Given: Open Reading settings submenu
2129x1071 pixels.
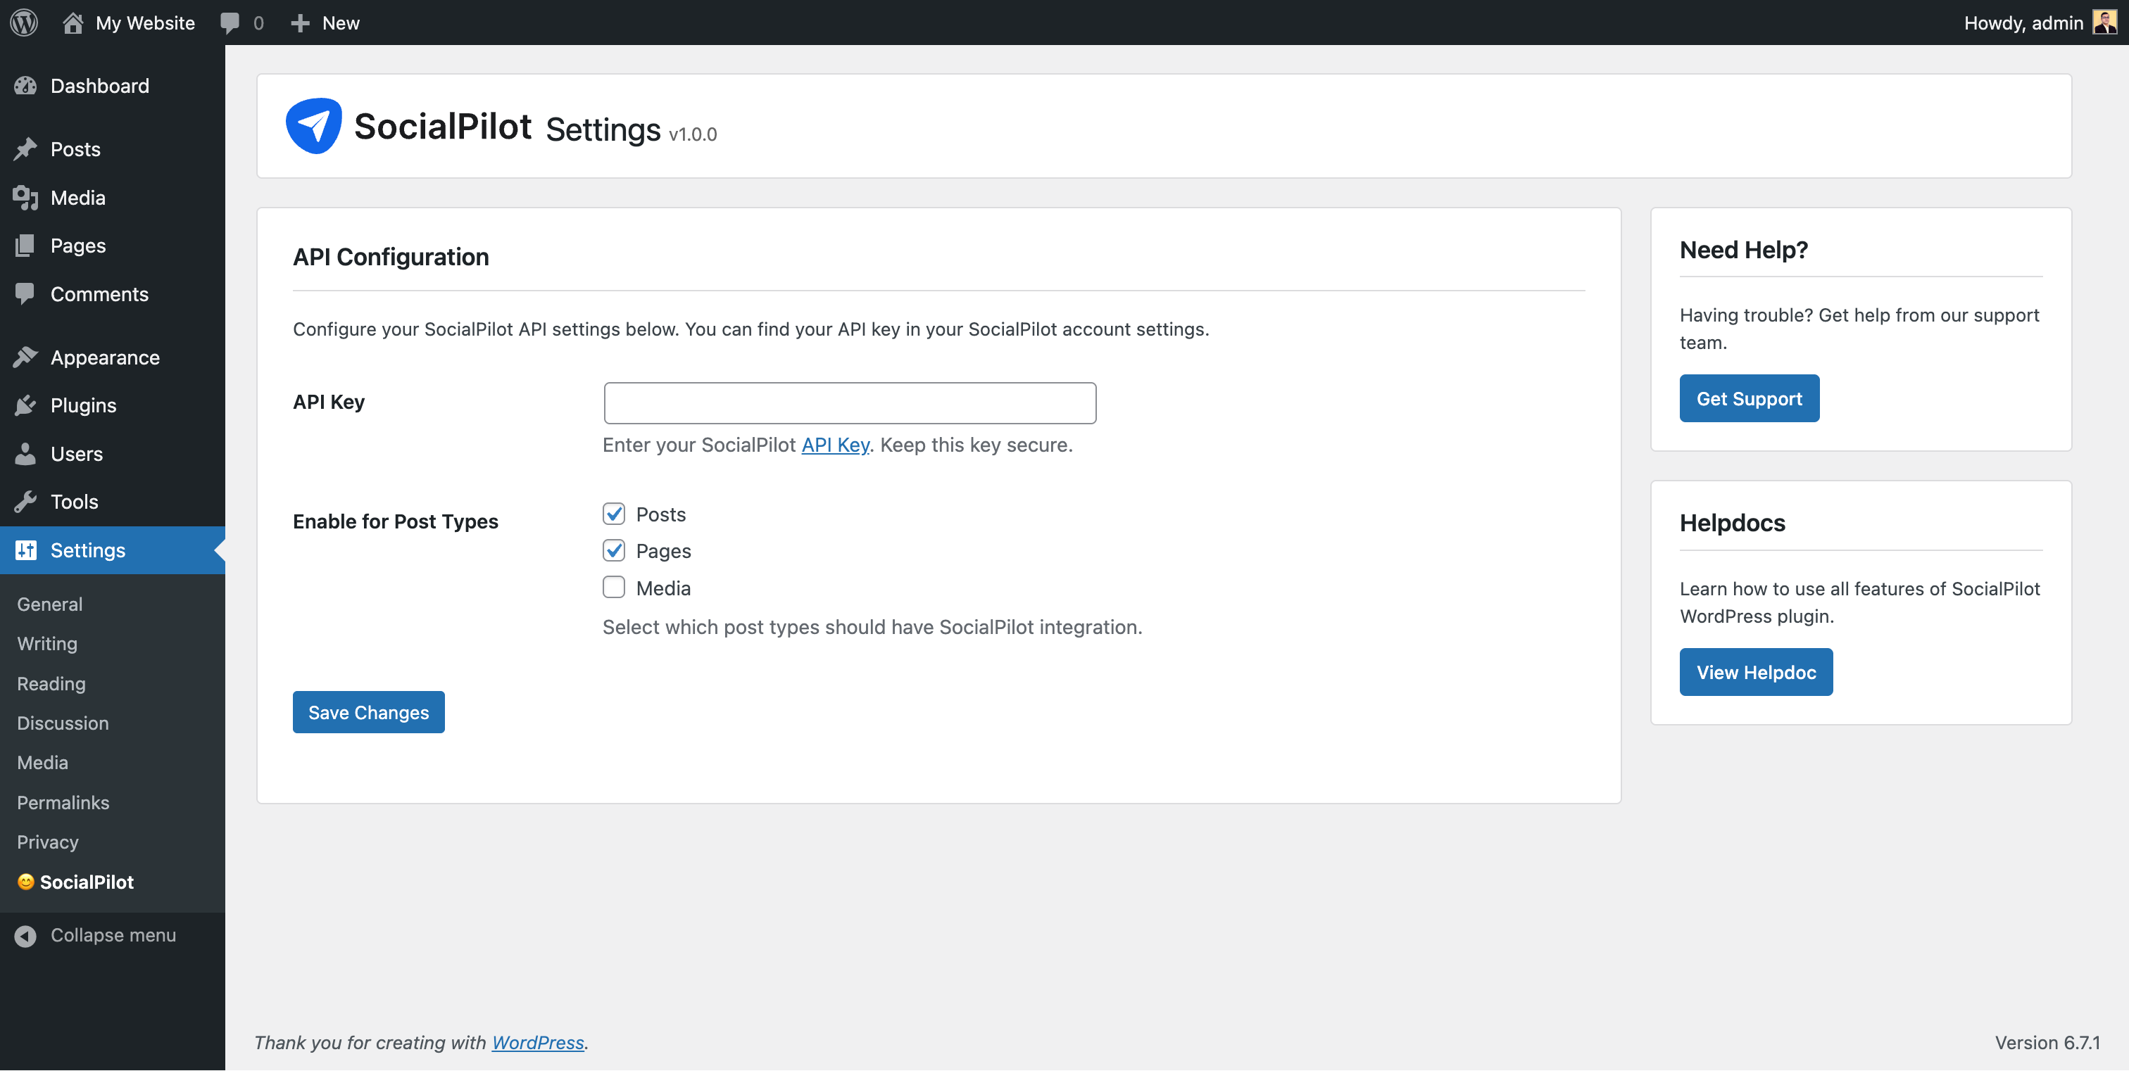Looking at the screenshot, I should (x=51, y=683).
